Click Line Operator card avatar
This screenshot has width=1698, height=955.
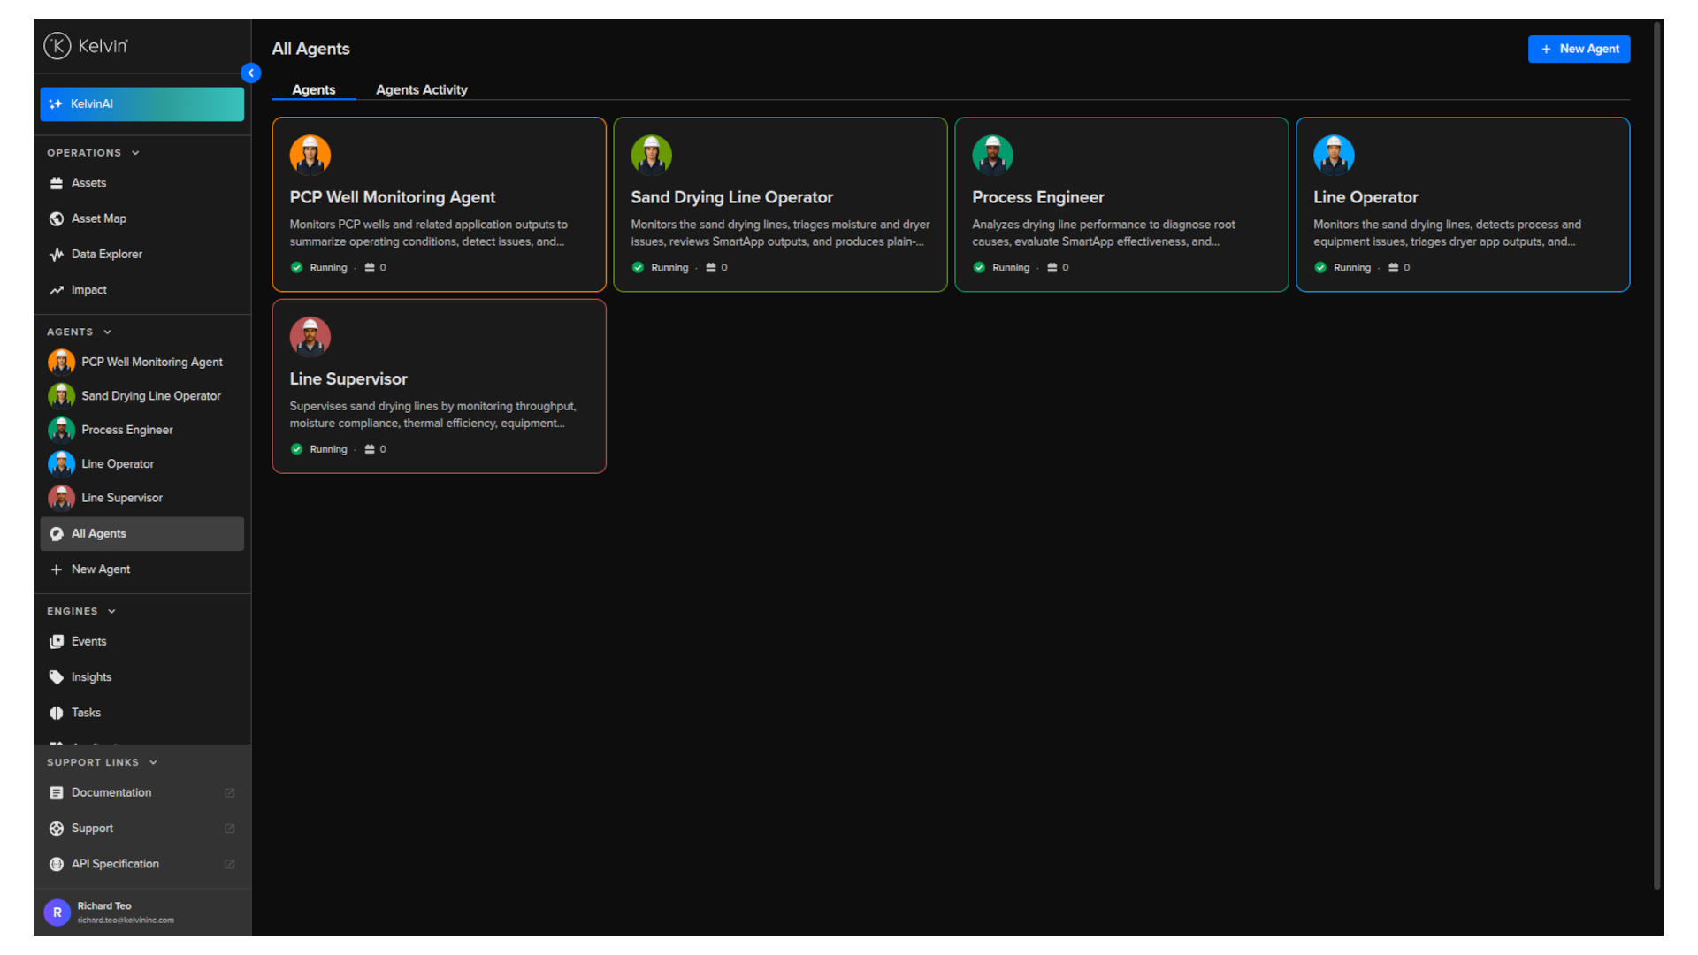pyautogui.click(x=1335, y=155)
